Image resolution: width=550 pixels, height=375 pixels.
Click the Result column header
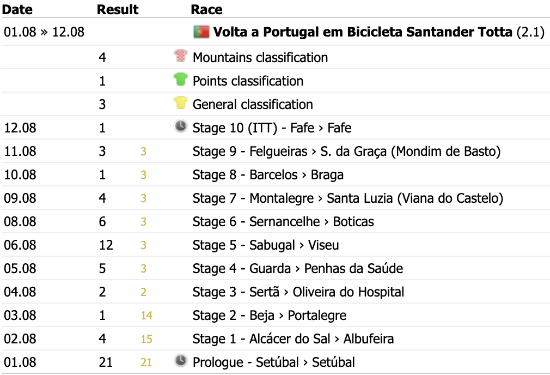(x=118, y=9)
